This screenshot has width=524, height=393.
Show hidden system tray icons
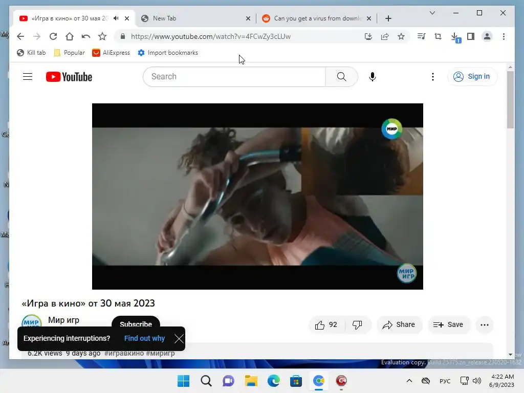pyautogui.click(x=409, y=381)
